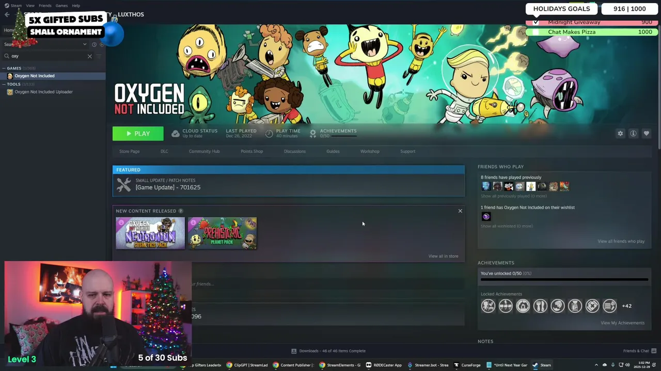
Task: Open the Friends menu
Action: (45, 6)
